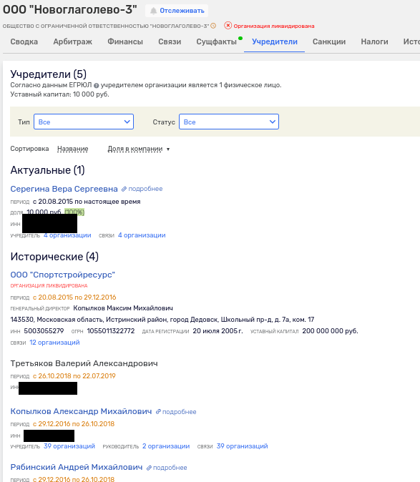
Task: Click the ЕГРЮЛ help question icon
Action: pos(97,85)
